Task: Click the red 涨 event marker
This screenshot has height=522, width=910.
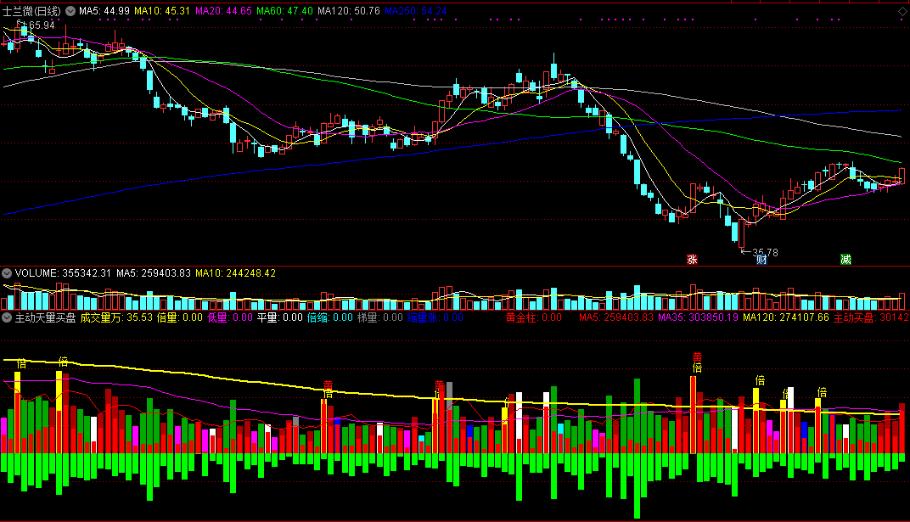Action: coord(692,259)
